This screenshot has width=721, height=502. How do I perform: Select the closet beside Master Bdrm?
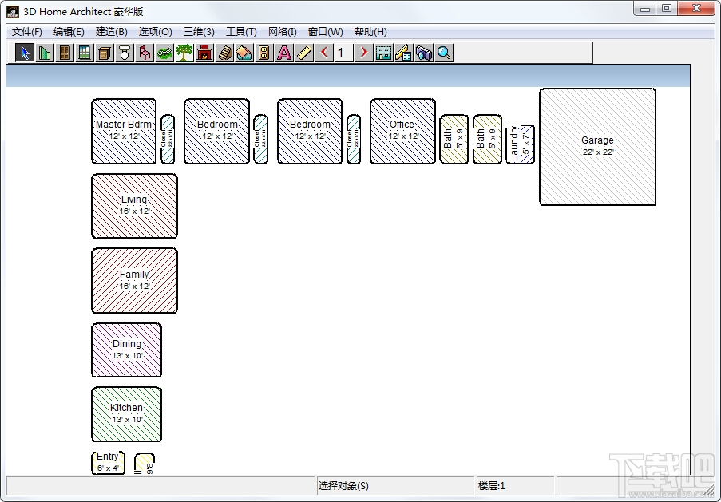click(168, 139)
